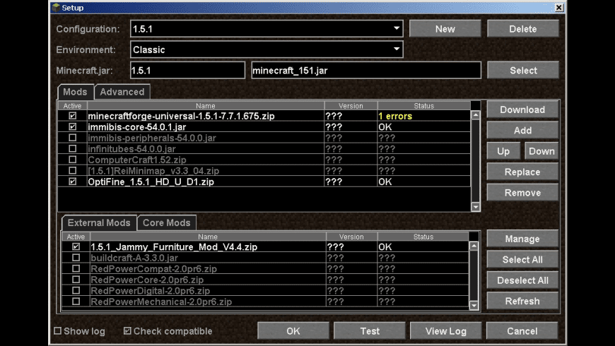Click the Setup window block icon

[x=56, y=8]
